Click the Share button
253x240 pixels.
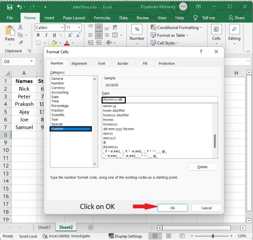[236, 18]
